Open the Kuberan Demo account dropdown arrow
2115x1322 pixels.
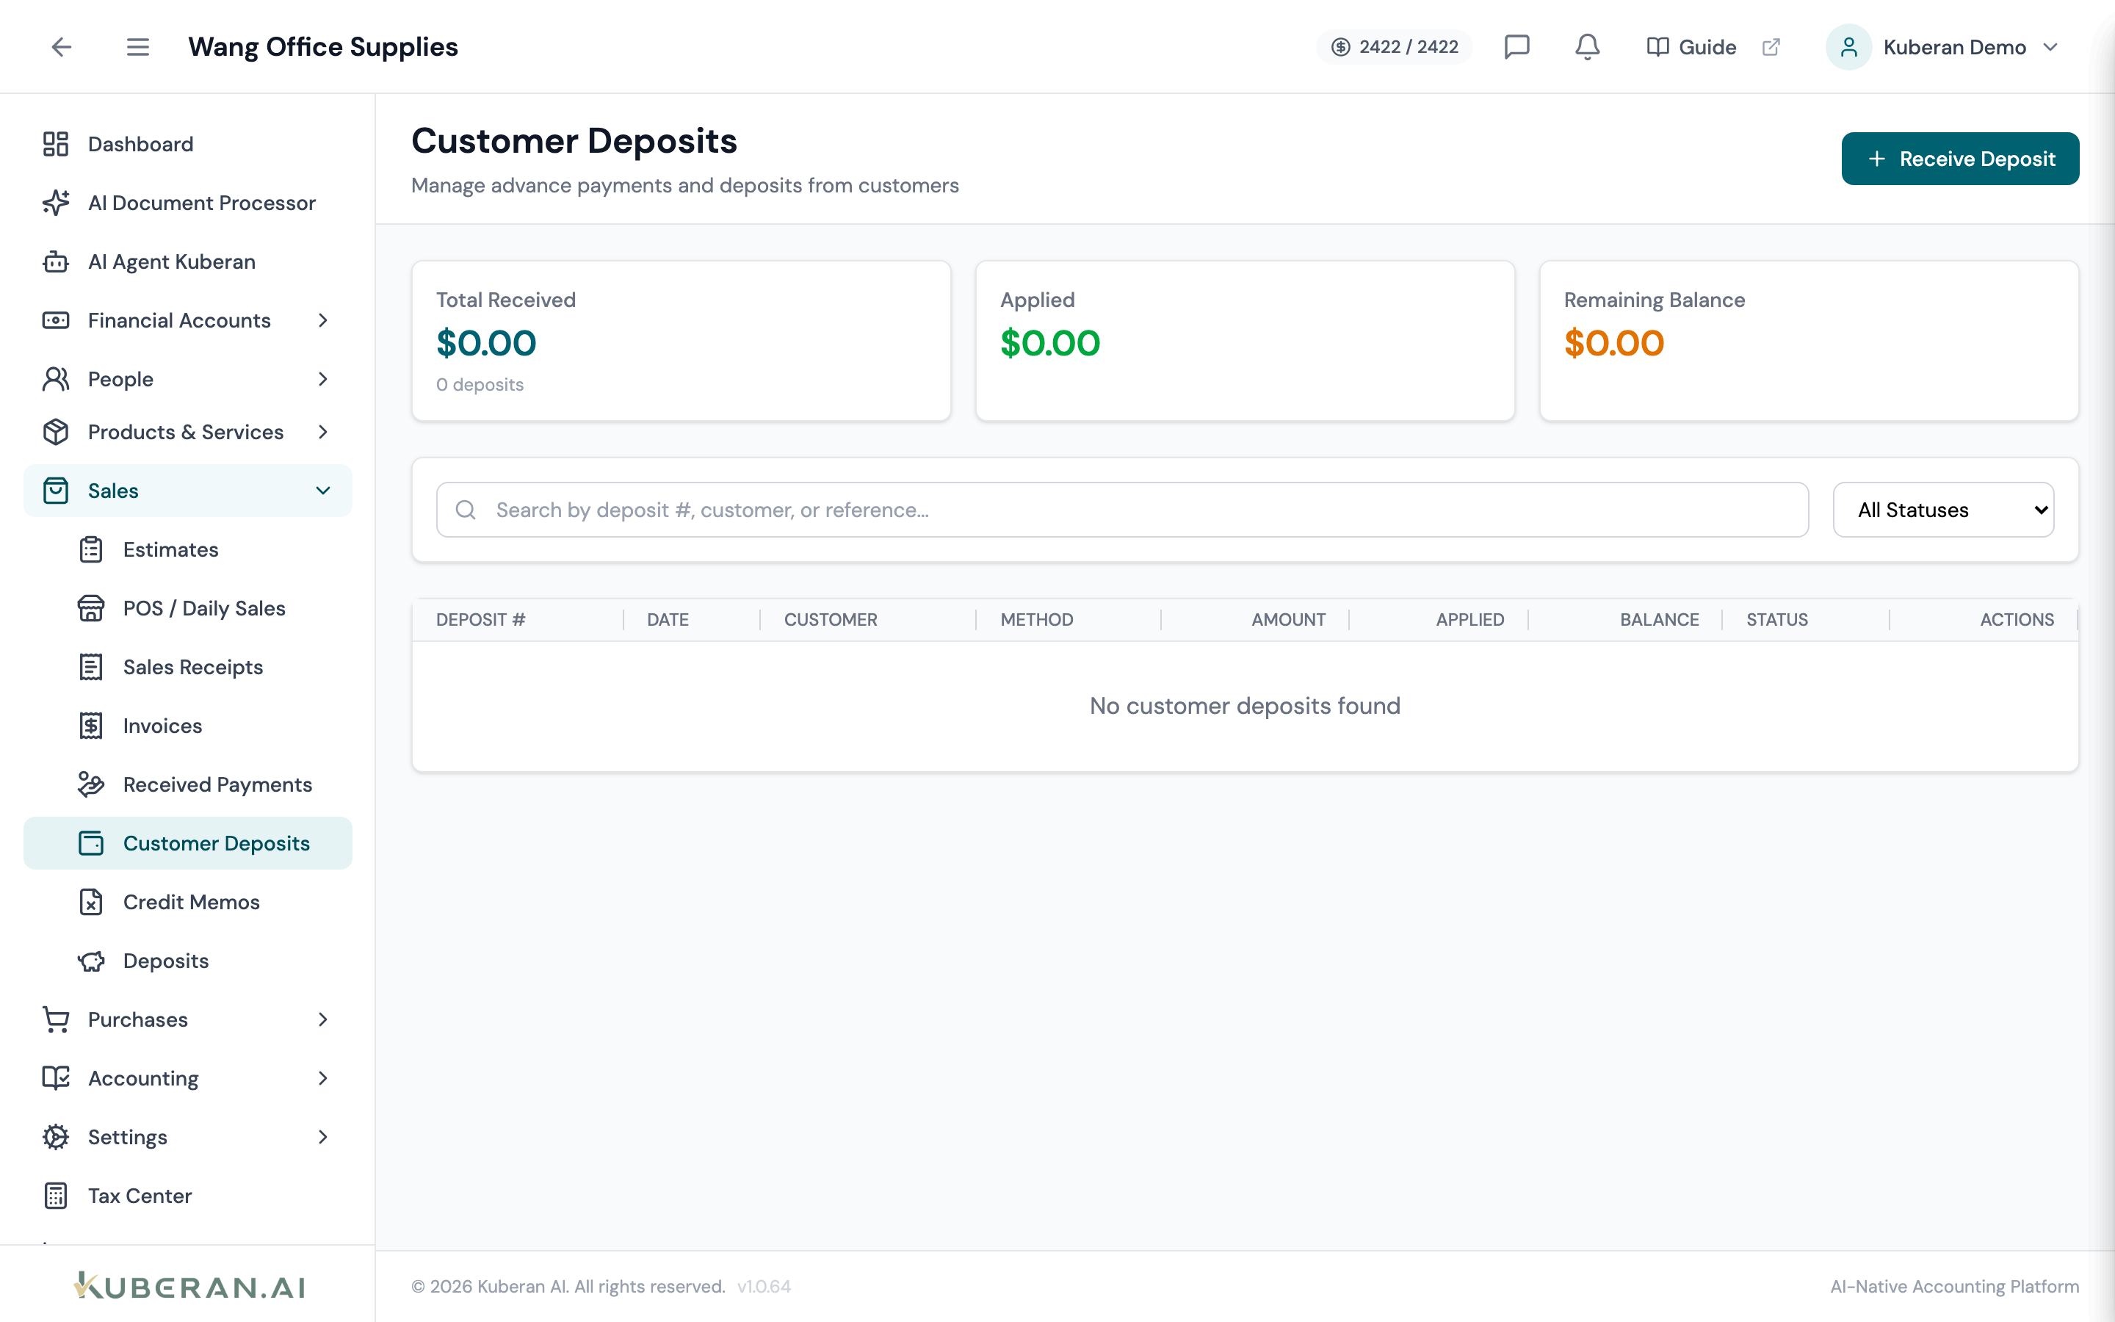[2050, 47]
